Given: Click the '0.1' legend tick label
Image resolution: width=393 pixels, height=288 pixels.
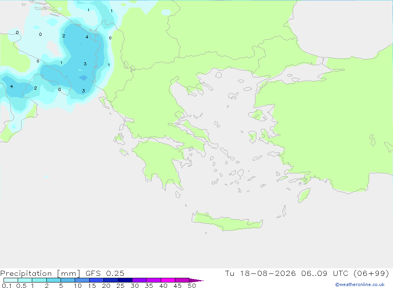Looking at the screenshot, I should tap(7, 286).
